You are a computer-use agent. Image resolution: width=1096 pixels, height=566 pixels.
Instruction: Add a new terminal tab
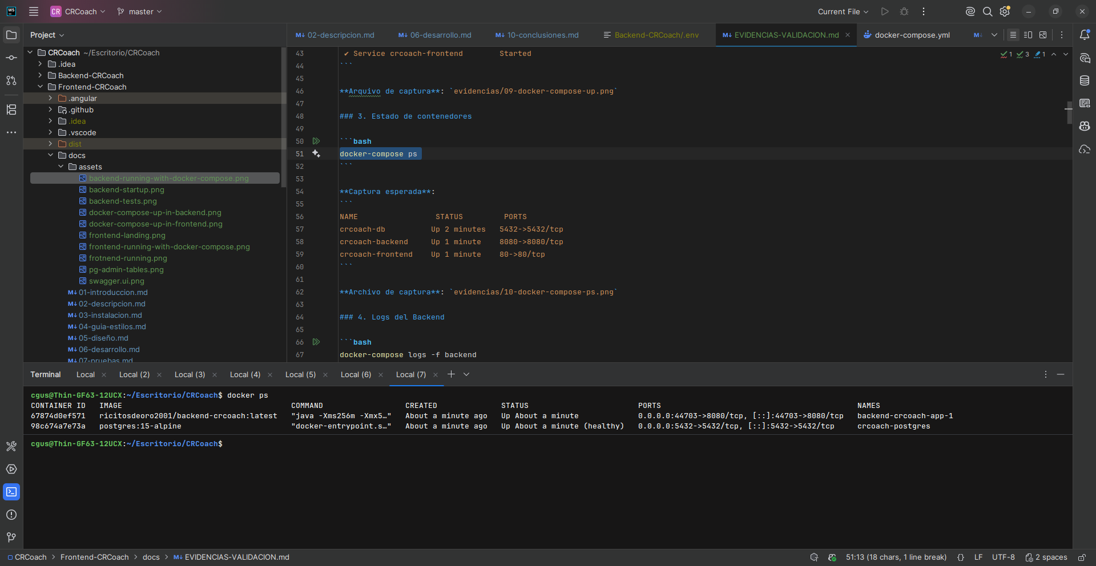coord(451,374)
